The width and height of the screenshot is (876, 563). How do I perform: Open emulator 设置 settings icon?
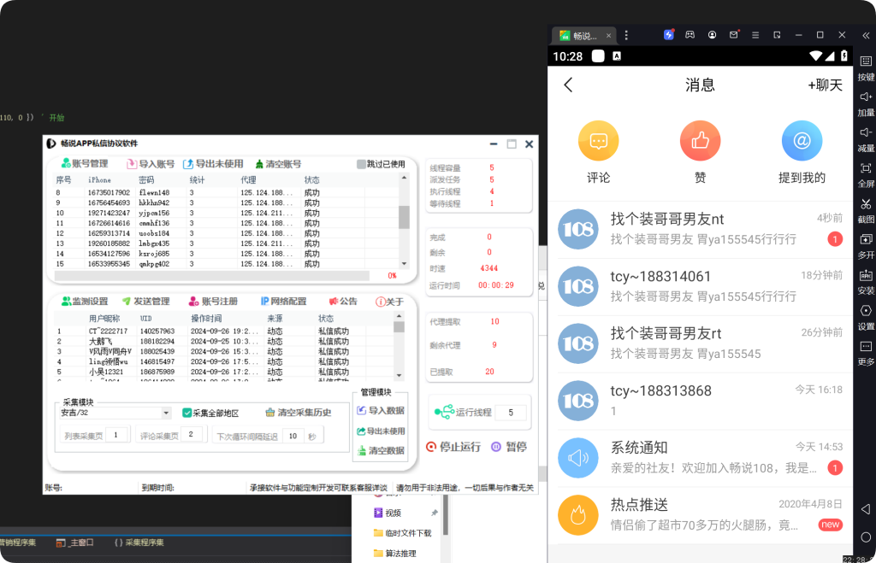click(866, 311)
